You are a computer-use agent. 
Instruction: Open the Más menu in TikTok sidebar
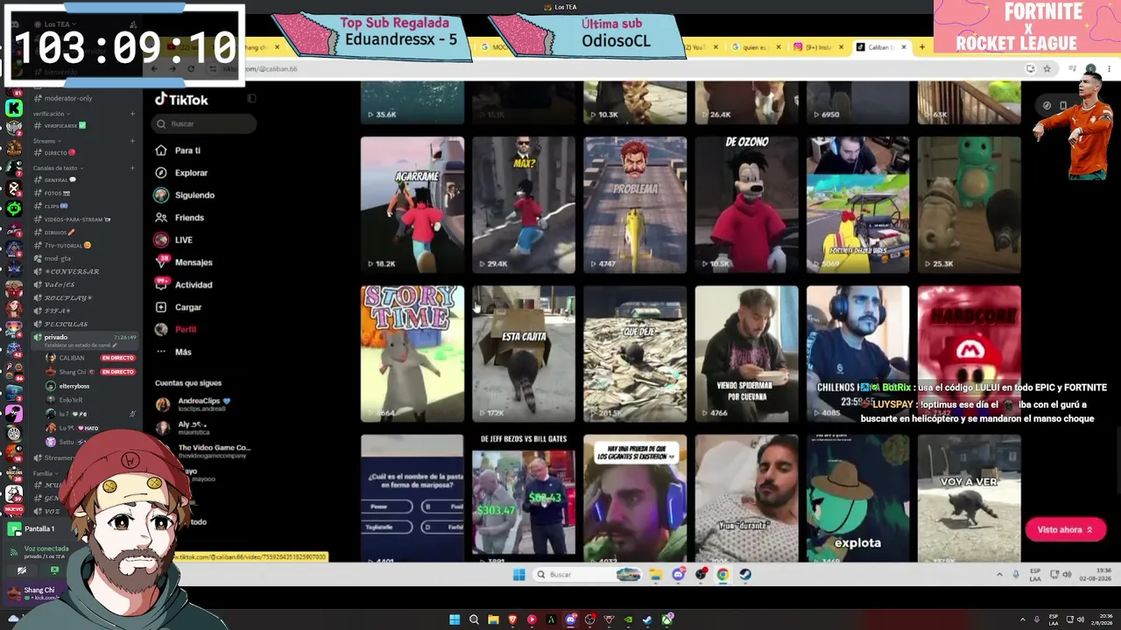(x=173, y=352)
